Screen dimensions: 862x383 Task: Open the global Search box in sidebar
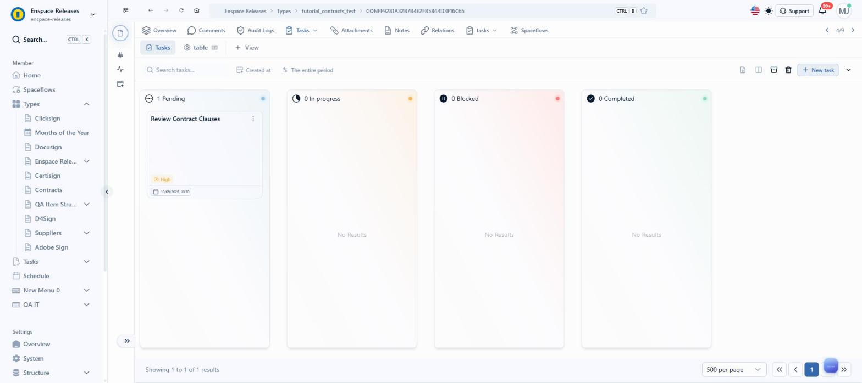click(52, 40)
